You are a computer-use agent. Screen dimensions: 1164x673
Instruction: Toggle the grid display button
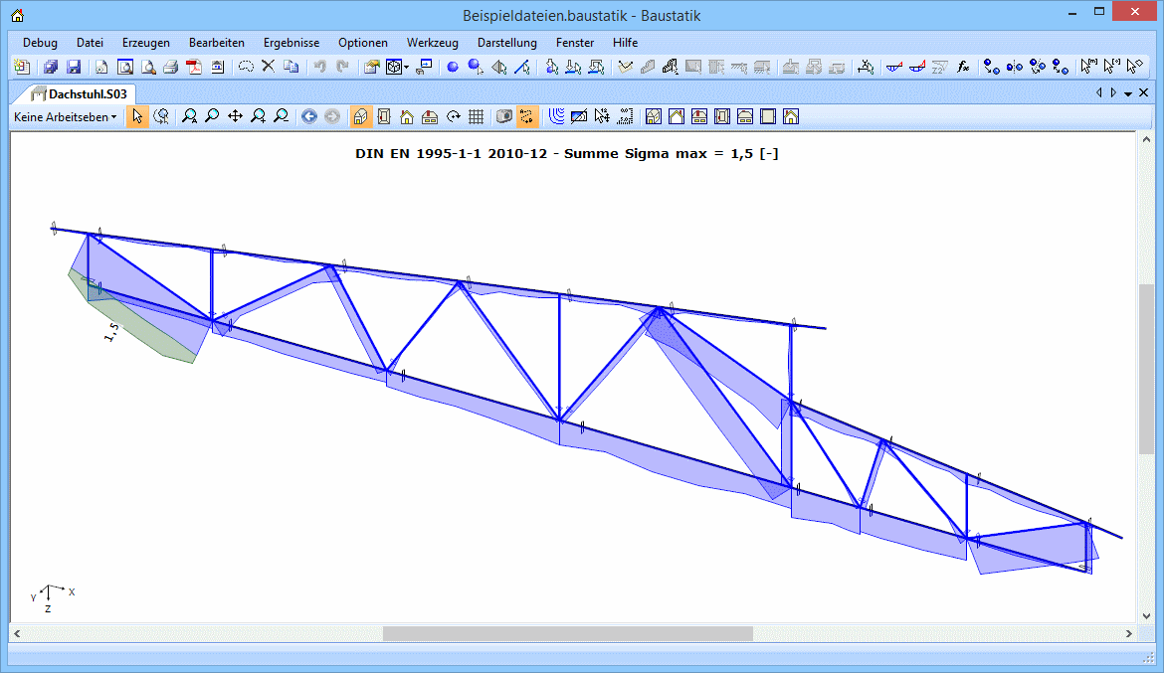tap(477, 116)
